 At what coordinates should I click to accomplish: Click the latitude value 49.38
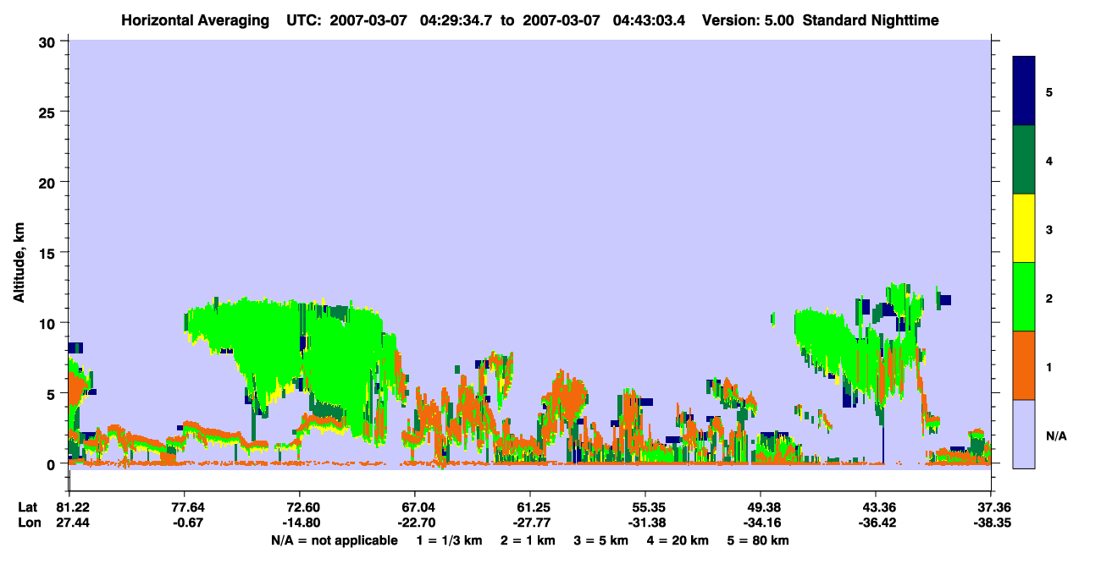[x=761, y=507]
